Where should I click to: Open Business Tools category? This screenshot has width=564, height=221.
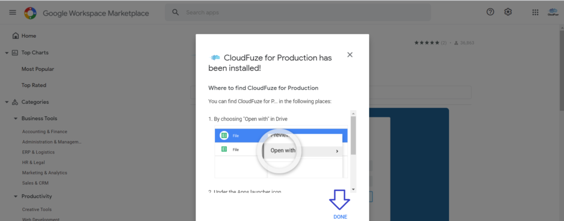click(x=39, y=118)
